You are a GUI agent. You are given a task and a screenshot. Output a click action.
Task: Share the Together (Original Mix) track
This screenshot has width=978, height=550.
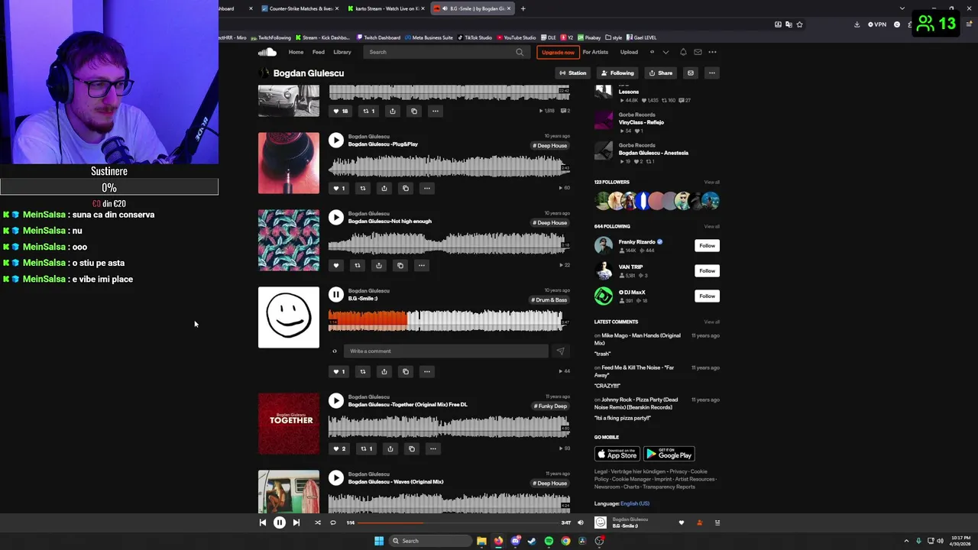tap(390, 448)
